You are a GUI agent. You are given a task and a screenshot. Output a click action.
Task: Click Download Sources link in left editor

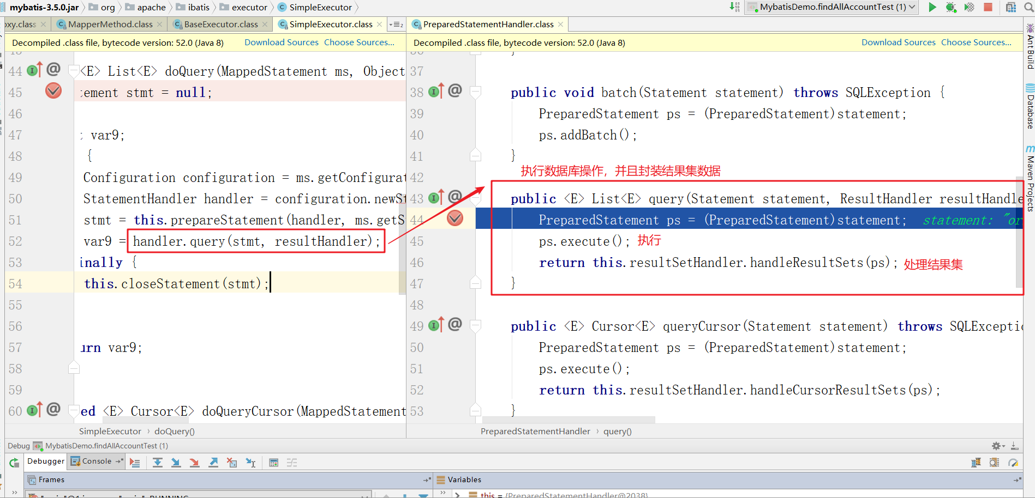point(282,42)
